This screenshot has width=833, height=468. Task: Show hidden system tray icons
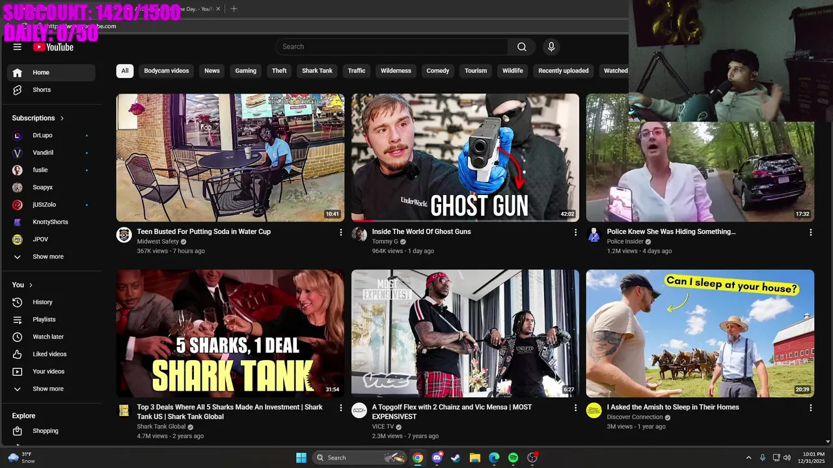pyautogui.click(x=748, y=458)
